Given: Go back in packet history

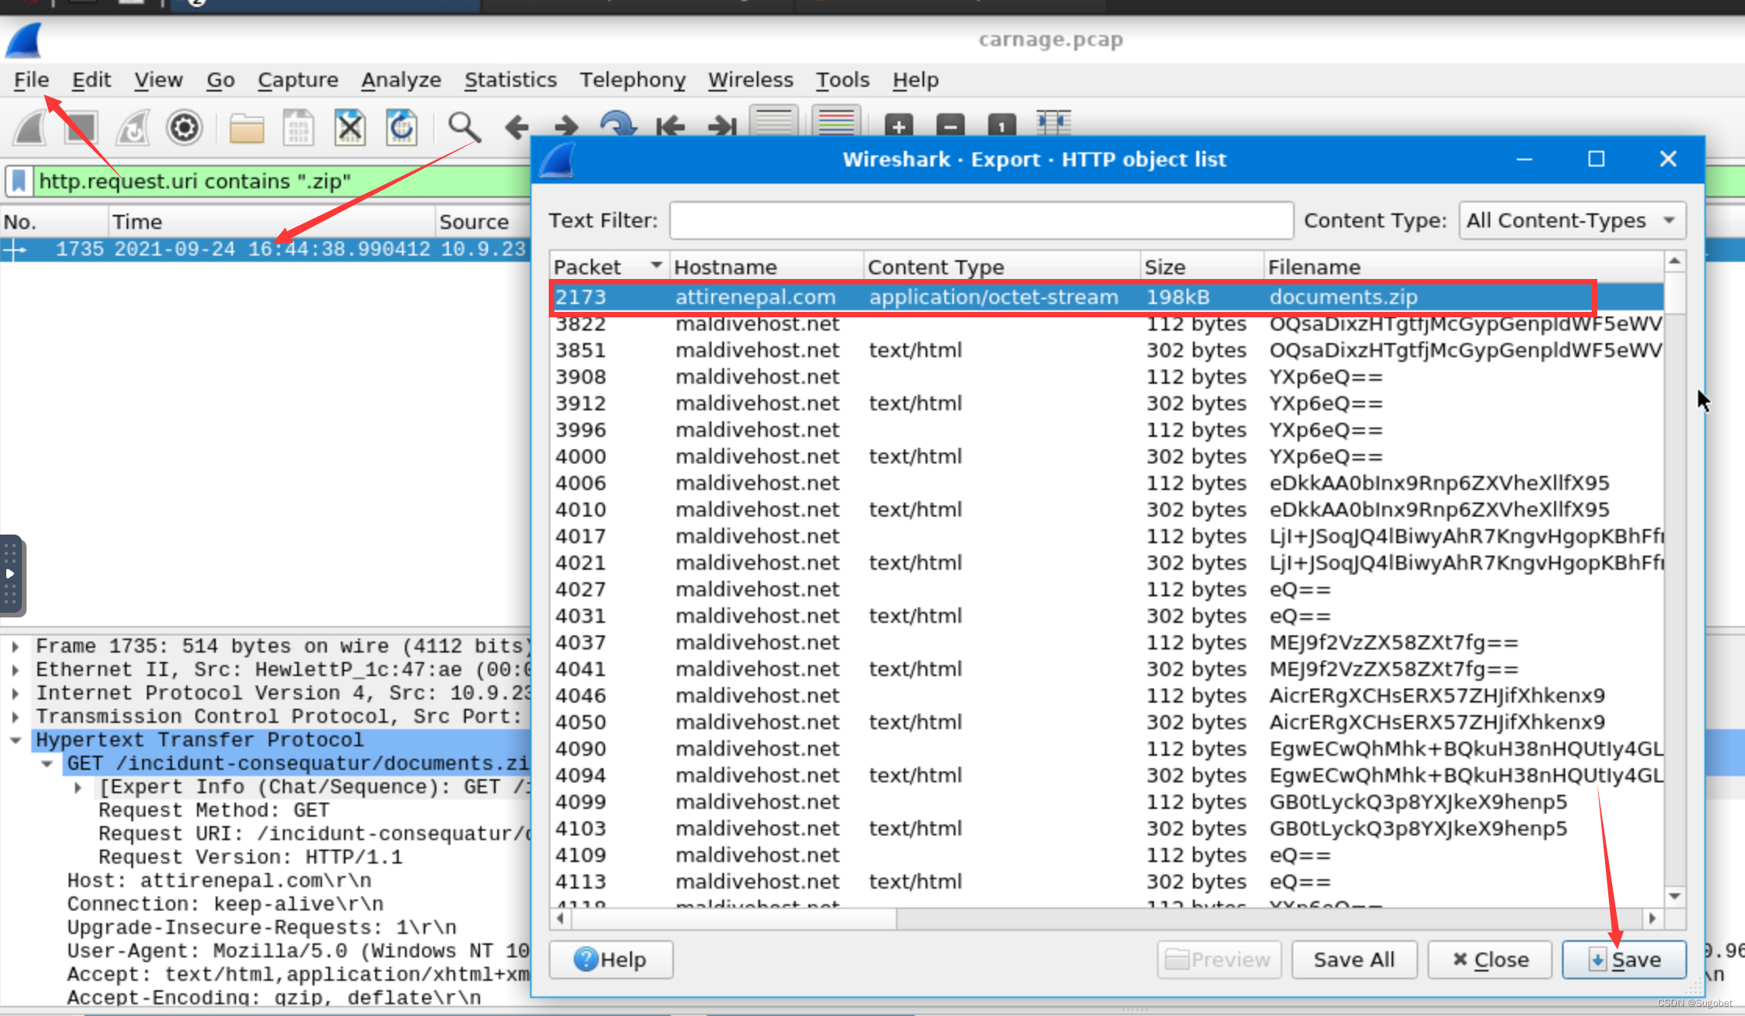Looking at the screenshot, I should tap(516, 127).
